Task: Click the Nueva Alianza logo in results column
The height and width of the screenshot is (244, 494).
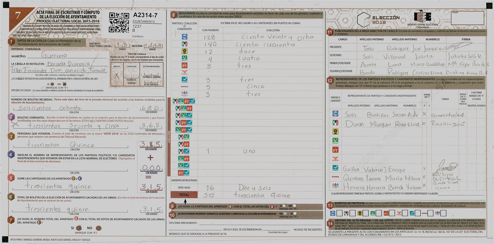Action: coord(184,80)
